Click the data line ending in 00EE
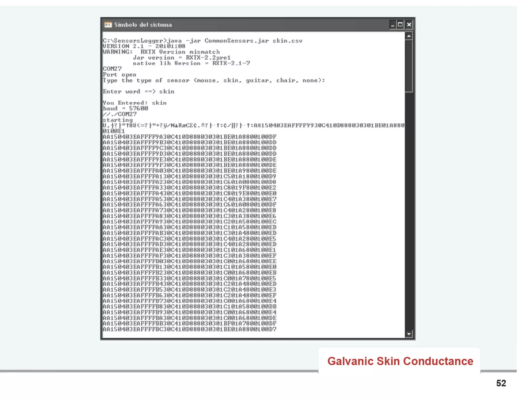 coord(189,261)
